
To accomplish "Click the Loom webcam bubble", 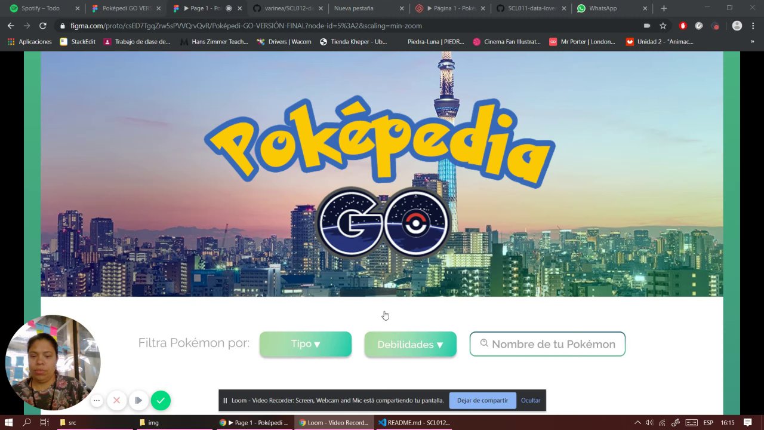I will click(x=53, y=363).
